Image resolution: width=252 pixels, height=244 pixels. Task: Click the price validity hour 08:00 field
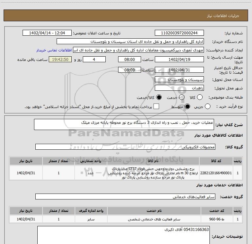[130, 70]
